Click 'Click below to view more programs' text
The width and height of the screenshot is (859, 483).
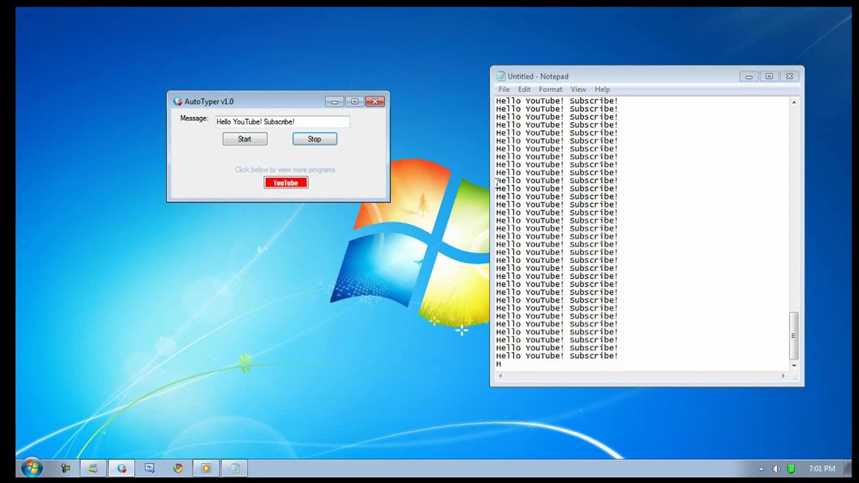point(285,170)
